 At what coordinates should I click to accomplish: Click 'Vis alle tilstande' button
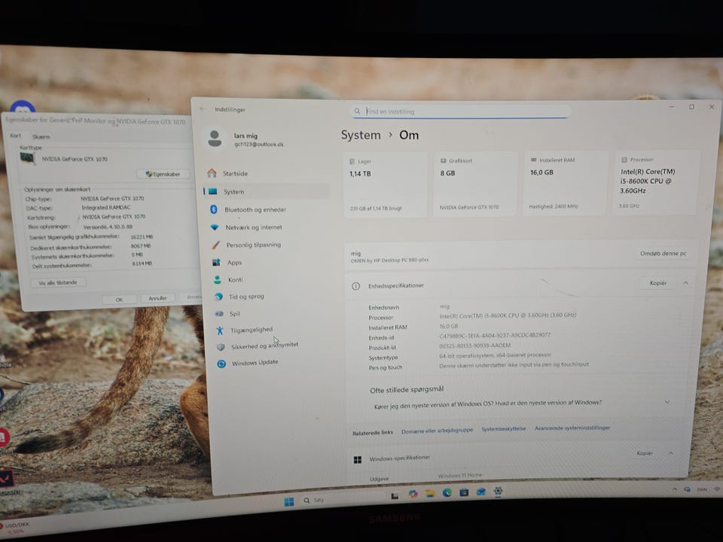pyautogui.click(x=58, y=282)
